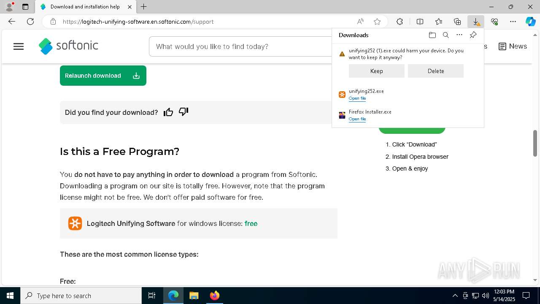Screen dimensions: 540x304
Task: Open Windows Start menu
Action: click(10, 296)
